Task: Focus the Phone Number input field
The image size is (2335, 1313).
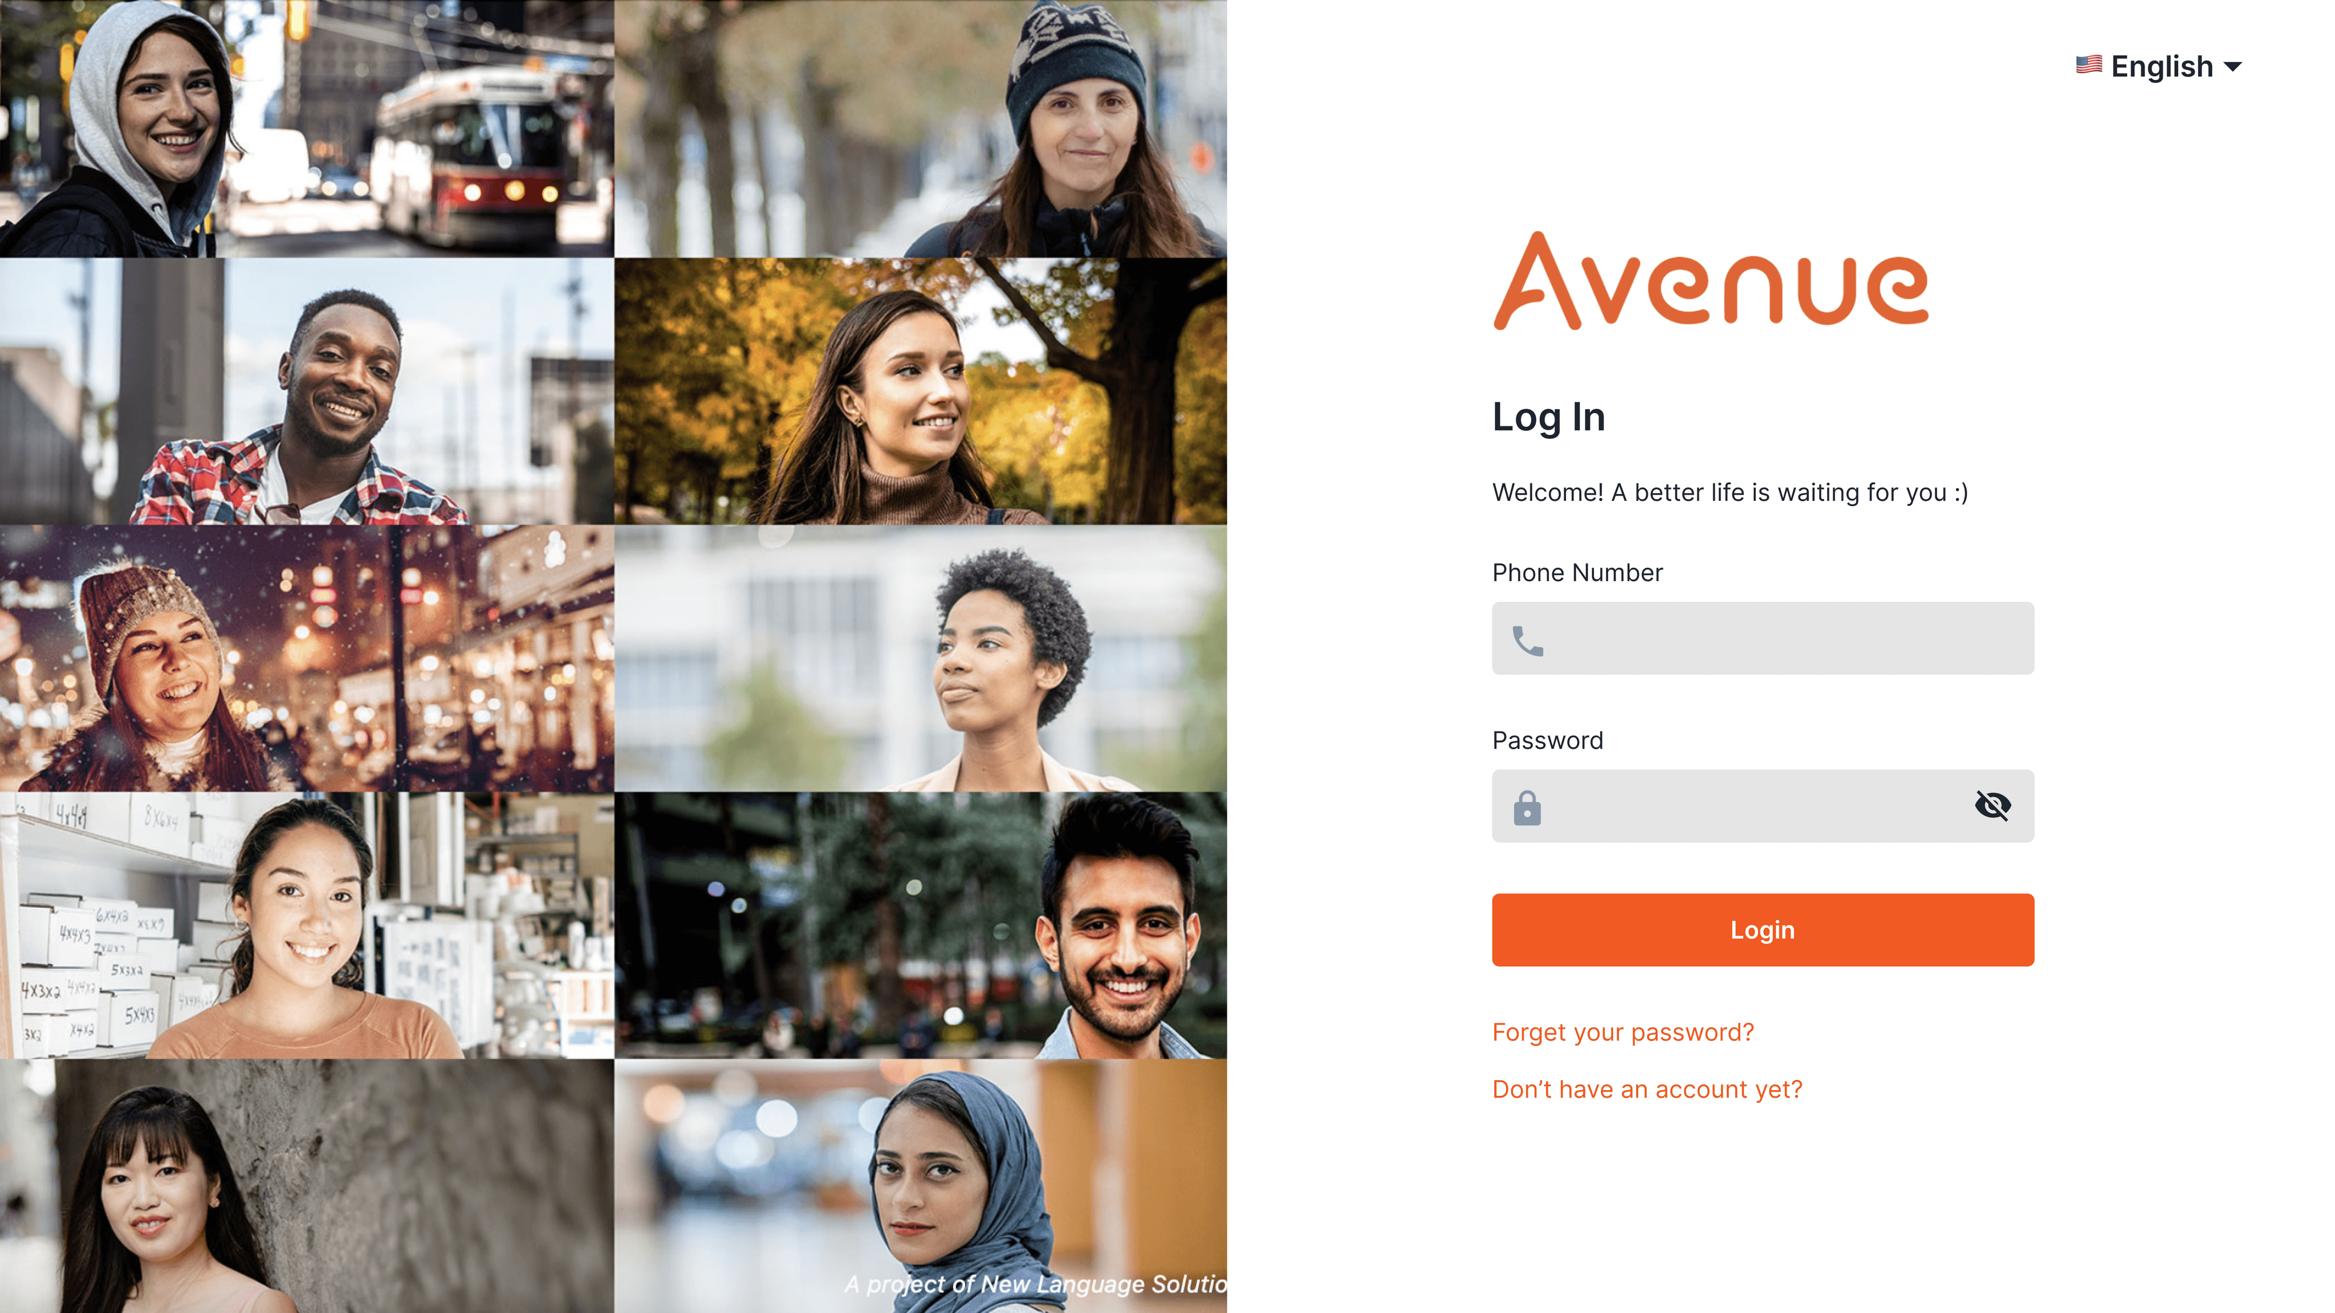Action: [x=1762, y=638]
